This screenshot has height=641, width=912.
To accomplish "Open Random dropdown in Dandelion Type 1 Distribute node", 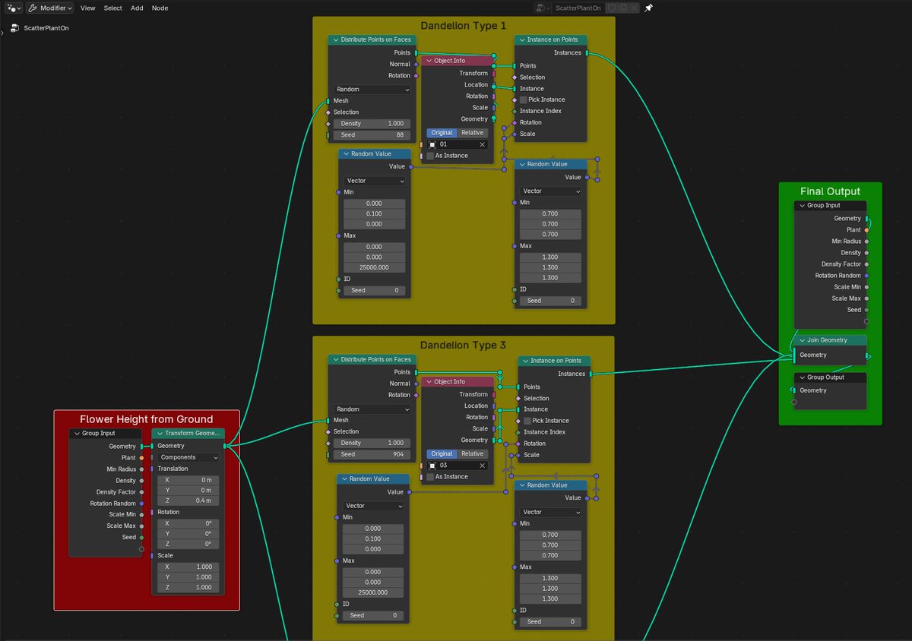I will point(372,89).
